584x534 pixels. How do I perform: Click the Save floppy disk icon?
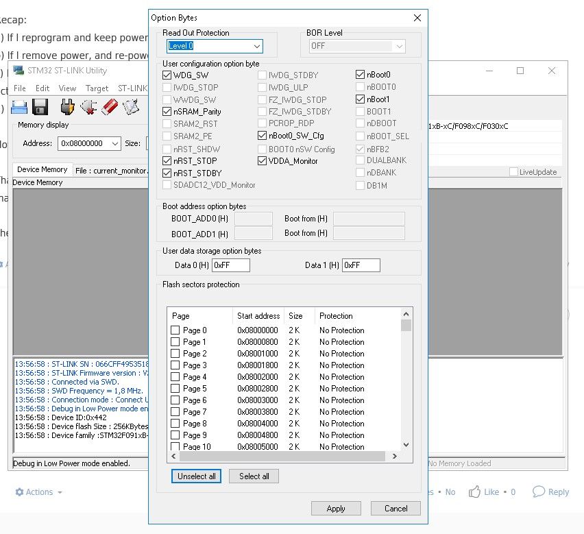(x=40, y=107)
